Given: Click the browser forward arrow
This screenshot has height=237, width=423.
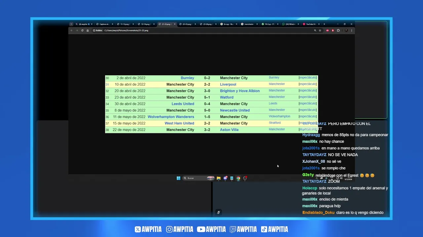Looking at the screenshot, I should (x=77, y=30).
